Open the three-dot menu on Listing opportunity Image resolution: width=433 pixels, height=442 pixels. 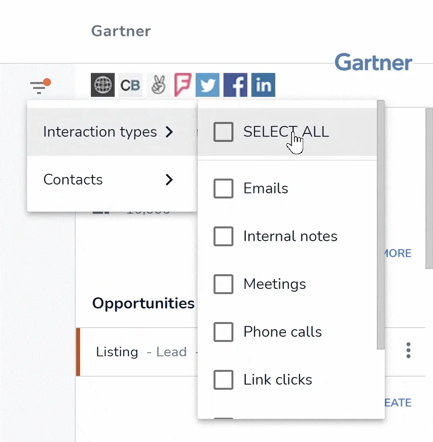pyautogui.click(x=408, y=350)
